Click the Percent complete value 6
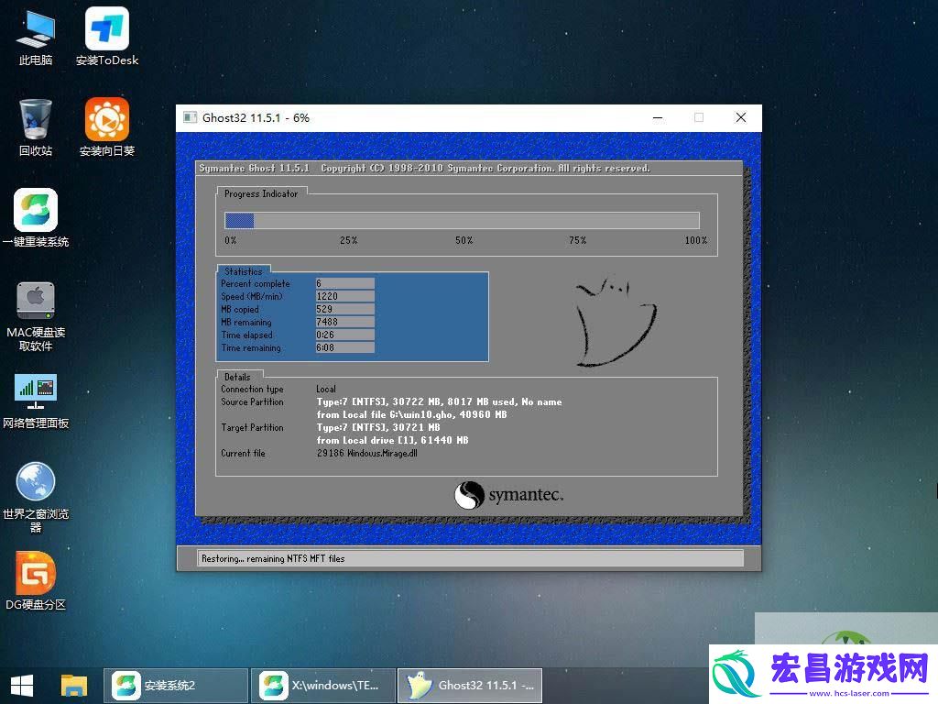 click(x=344, y=283)
